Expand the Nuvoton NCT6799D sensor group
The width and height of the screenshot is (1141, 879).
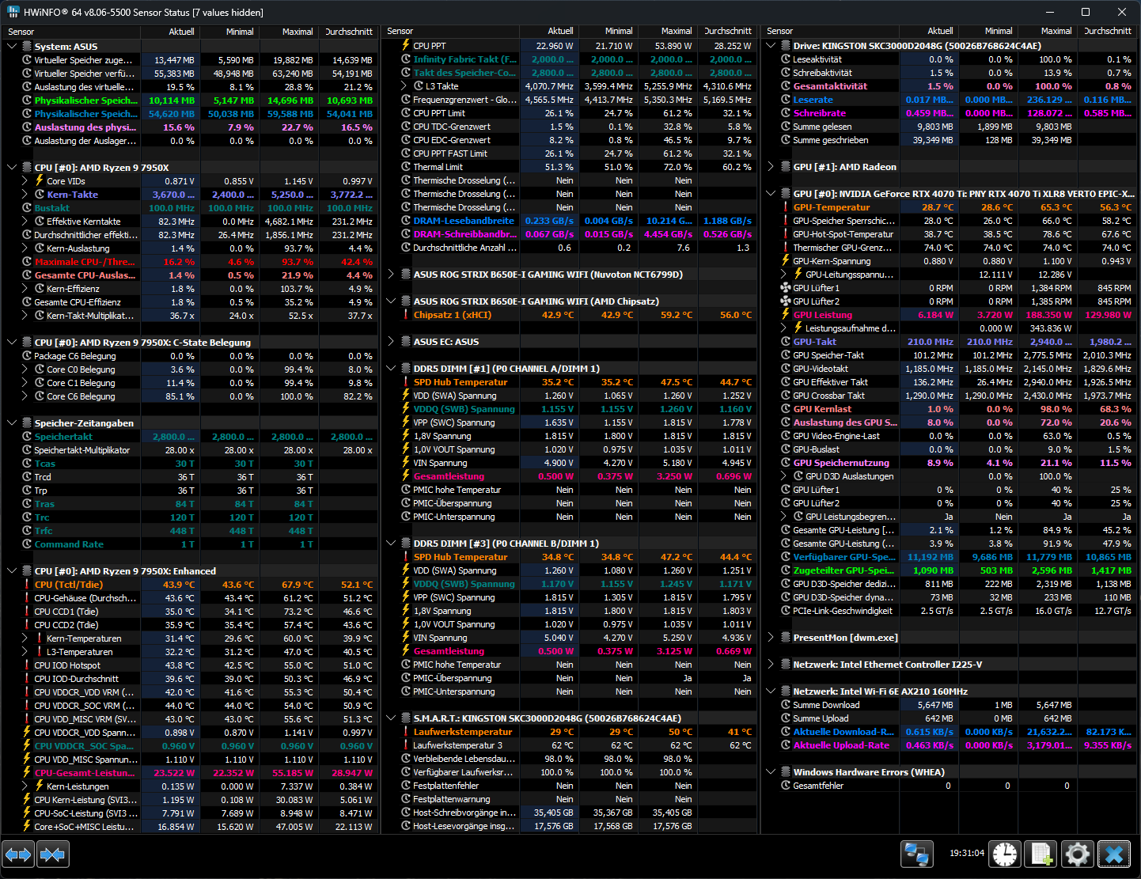click(x=391, y=275)
